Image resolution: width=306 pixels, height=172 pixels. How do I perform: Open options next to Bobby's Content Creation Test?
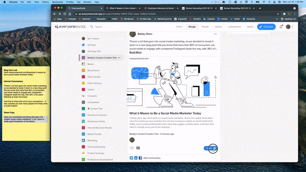[119, 57]
